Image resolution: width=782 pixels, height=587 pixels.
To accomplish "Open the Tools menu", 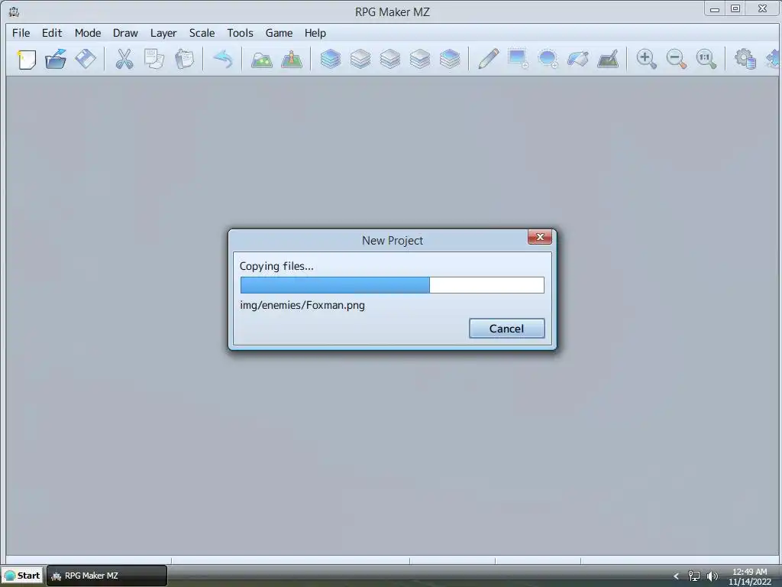I will 240,33.
